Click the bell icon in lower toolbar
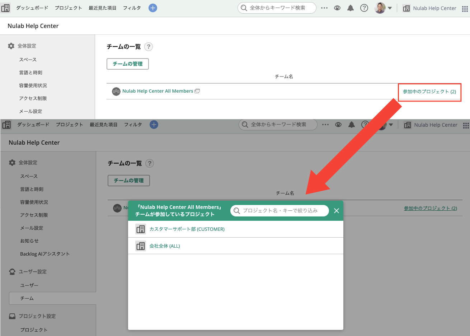This screenshot has height=336, width=470. (352, 125)
